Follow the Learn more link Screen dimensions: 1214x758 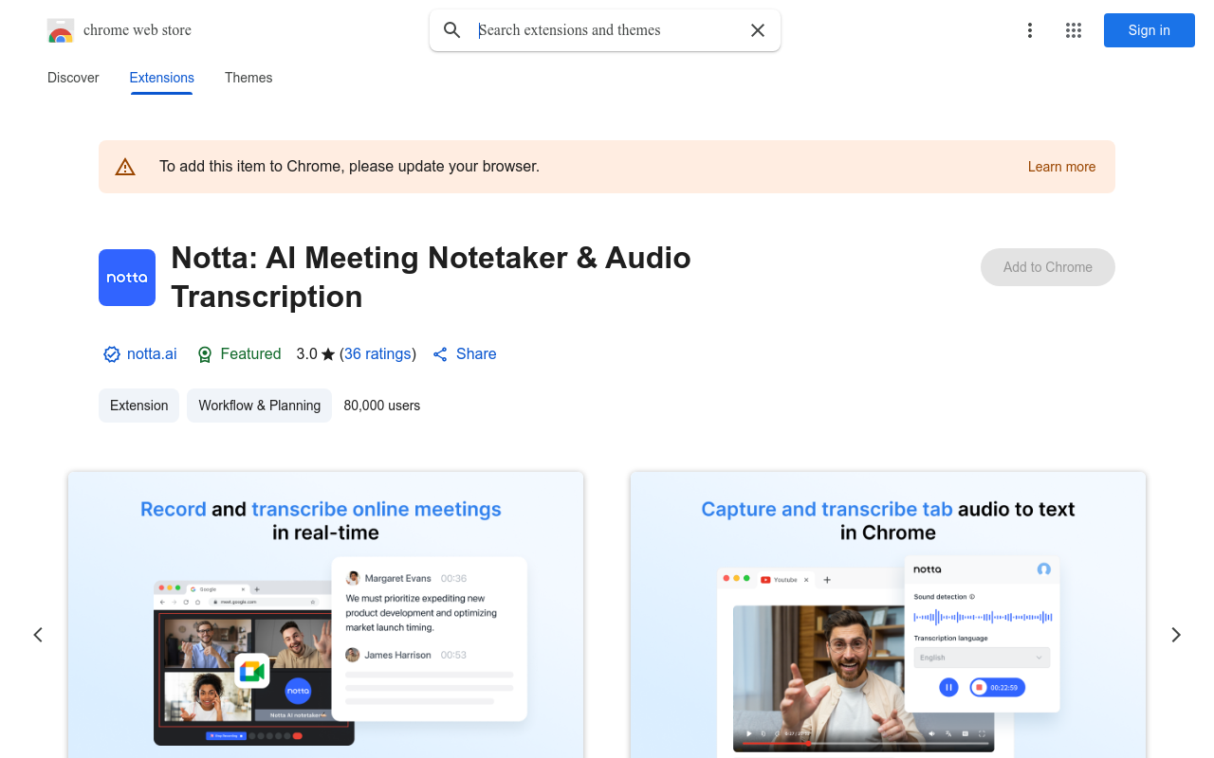pyautogui.click(x=1061, y=167)
